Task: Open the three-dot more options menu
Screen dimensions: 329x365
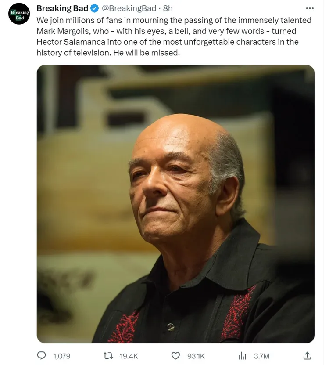Action: 310,8
